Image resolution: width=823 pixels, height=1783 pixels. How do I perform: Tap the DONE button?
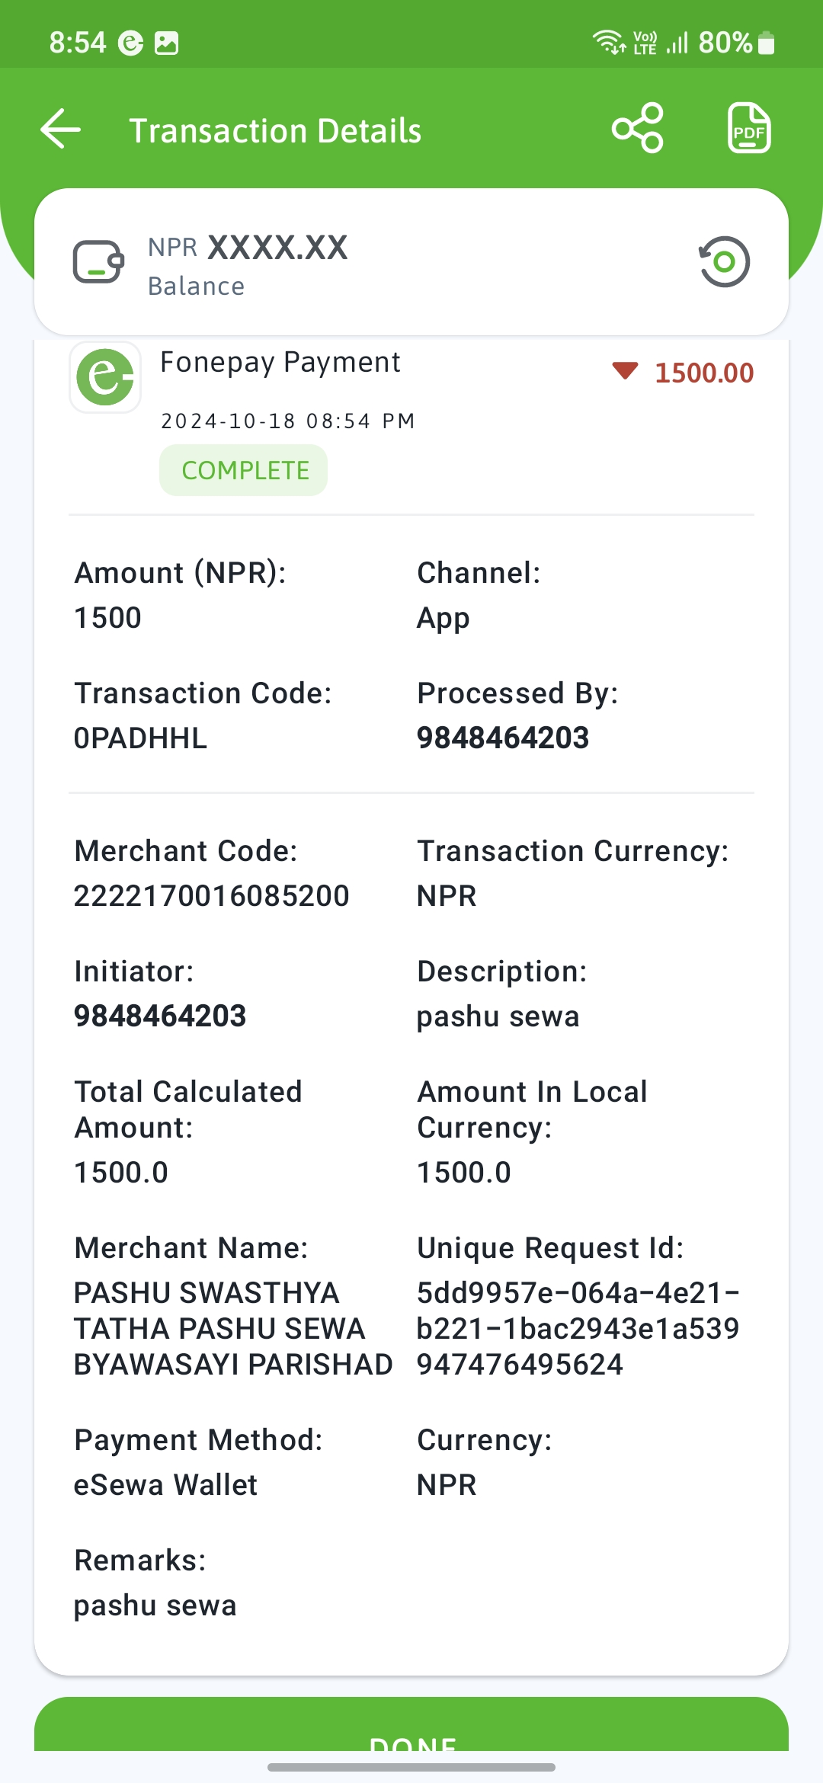[411, 1724]
